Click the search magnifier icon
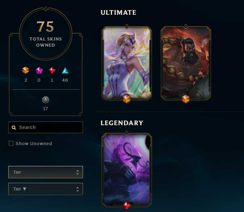Image resolution: width=244 pixels, height=212 pixels. (14, 128)
